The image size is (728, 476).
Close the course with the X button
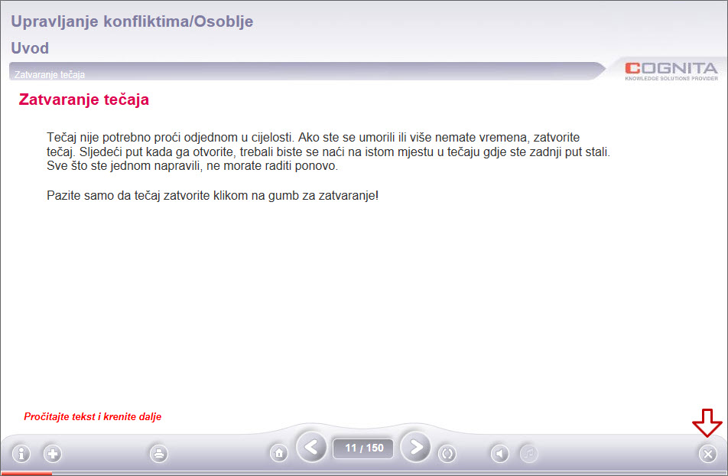pyautogui.click(x=707, y=454)
